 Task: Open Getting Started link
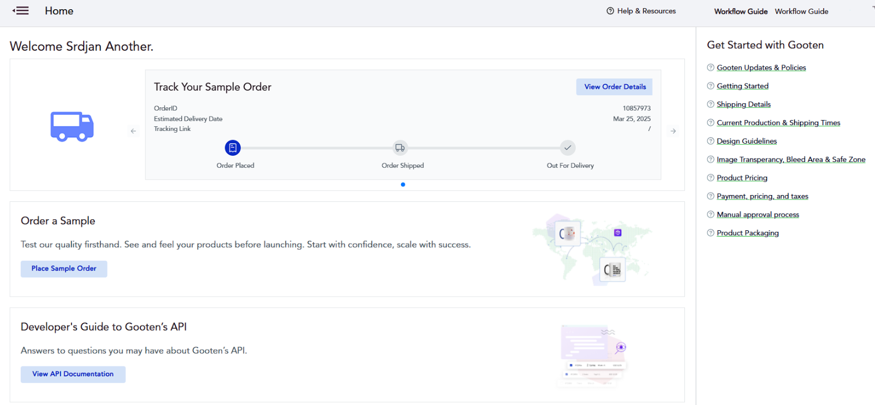tap(743, 86)
